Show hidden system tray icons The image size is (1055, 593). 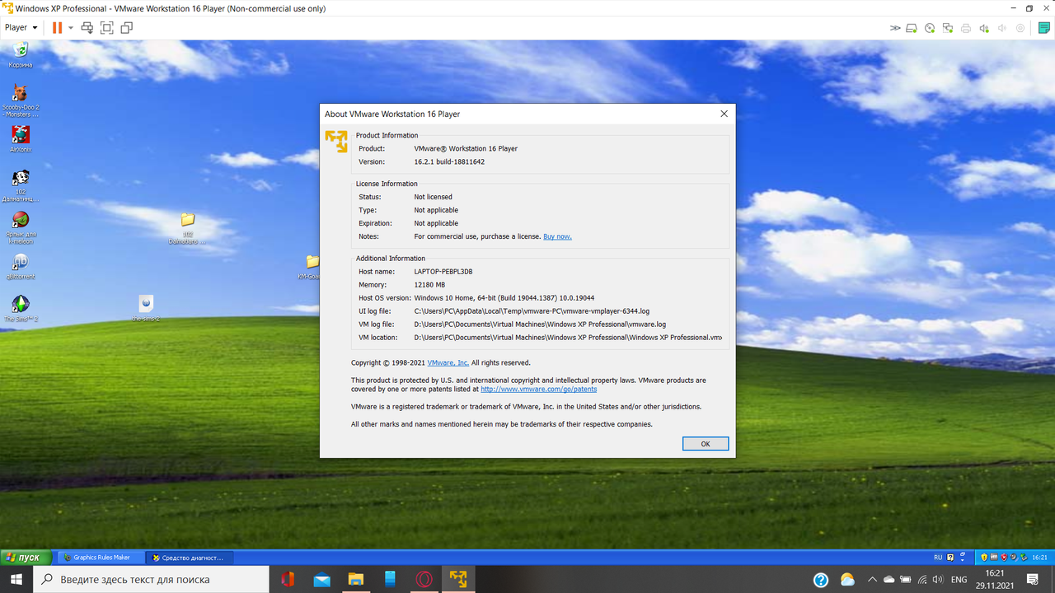(872, 580)
